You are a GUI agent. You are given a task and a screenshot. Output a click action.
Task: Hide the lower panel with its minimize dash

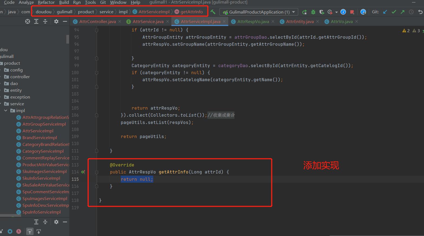click(x=65, y=222)
